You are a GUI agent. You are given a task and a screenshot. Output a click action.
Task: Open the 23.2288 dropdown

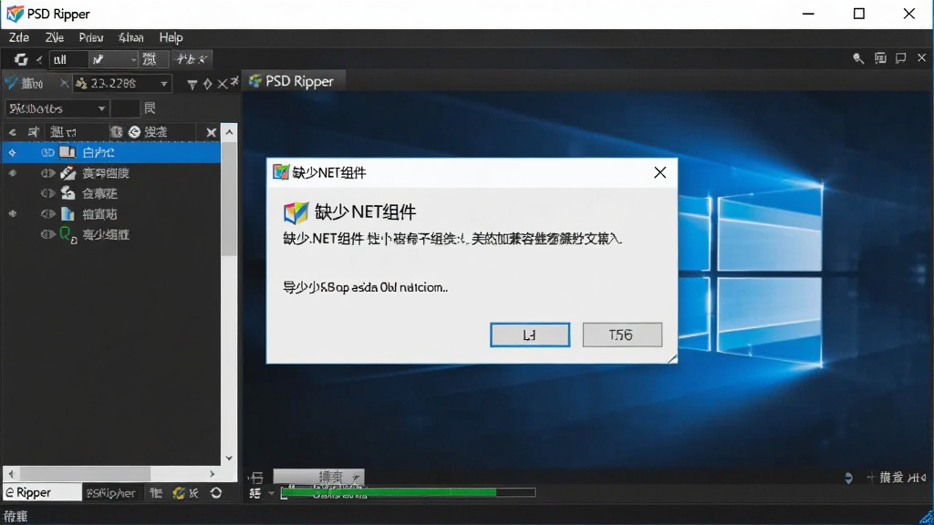(122, 83)
